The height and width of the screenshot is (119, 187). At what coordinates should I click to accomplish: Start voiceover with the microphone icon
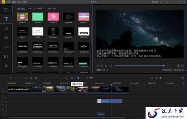click(x=72, y=78)
